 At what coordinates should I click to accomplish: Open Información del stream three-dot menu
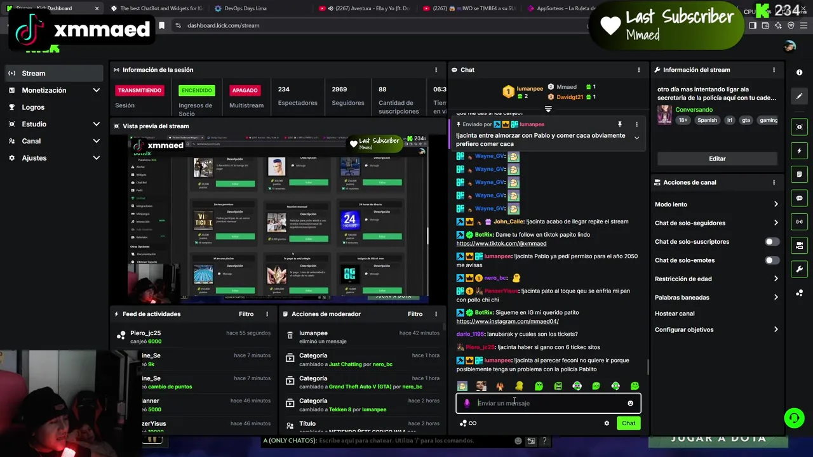774,70
